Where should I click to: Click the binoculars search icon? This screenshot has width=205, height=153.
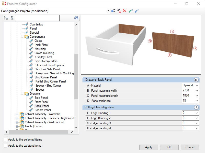[76, 18]
